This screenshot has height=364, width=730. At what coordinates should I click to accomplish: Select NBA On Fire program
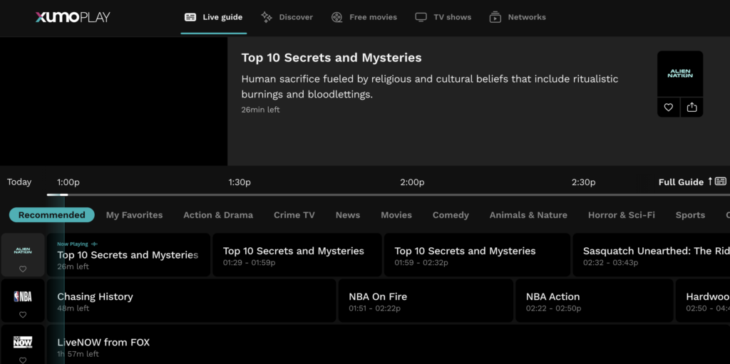(426, 301)
